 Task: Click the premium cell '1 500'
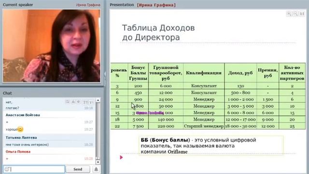pos(268,99)
